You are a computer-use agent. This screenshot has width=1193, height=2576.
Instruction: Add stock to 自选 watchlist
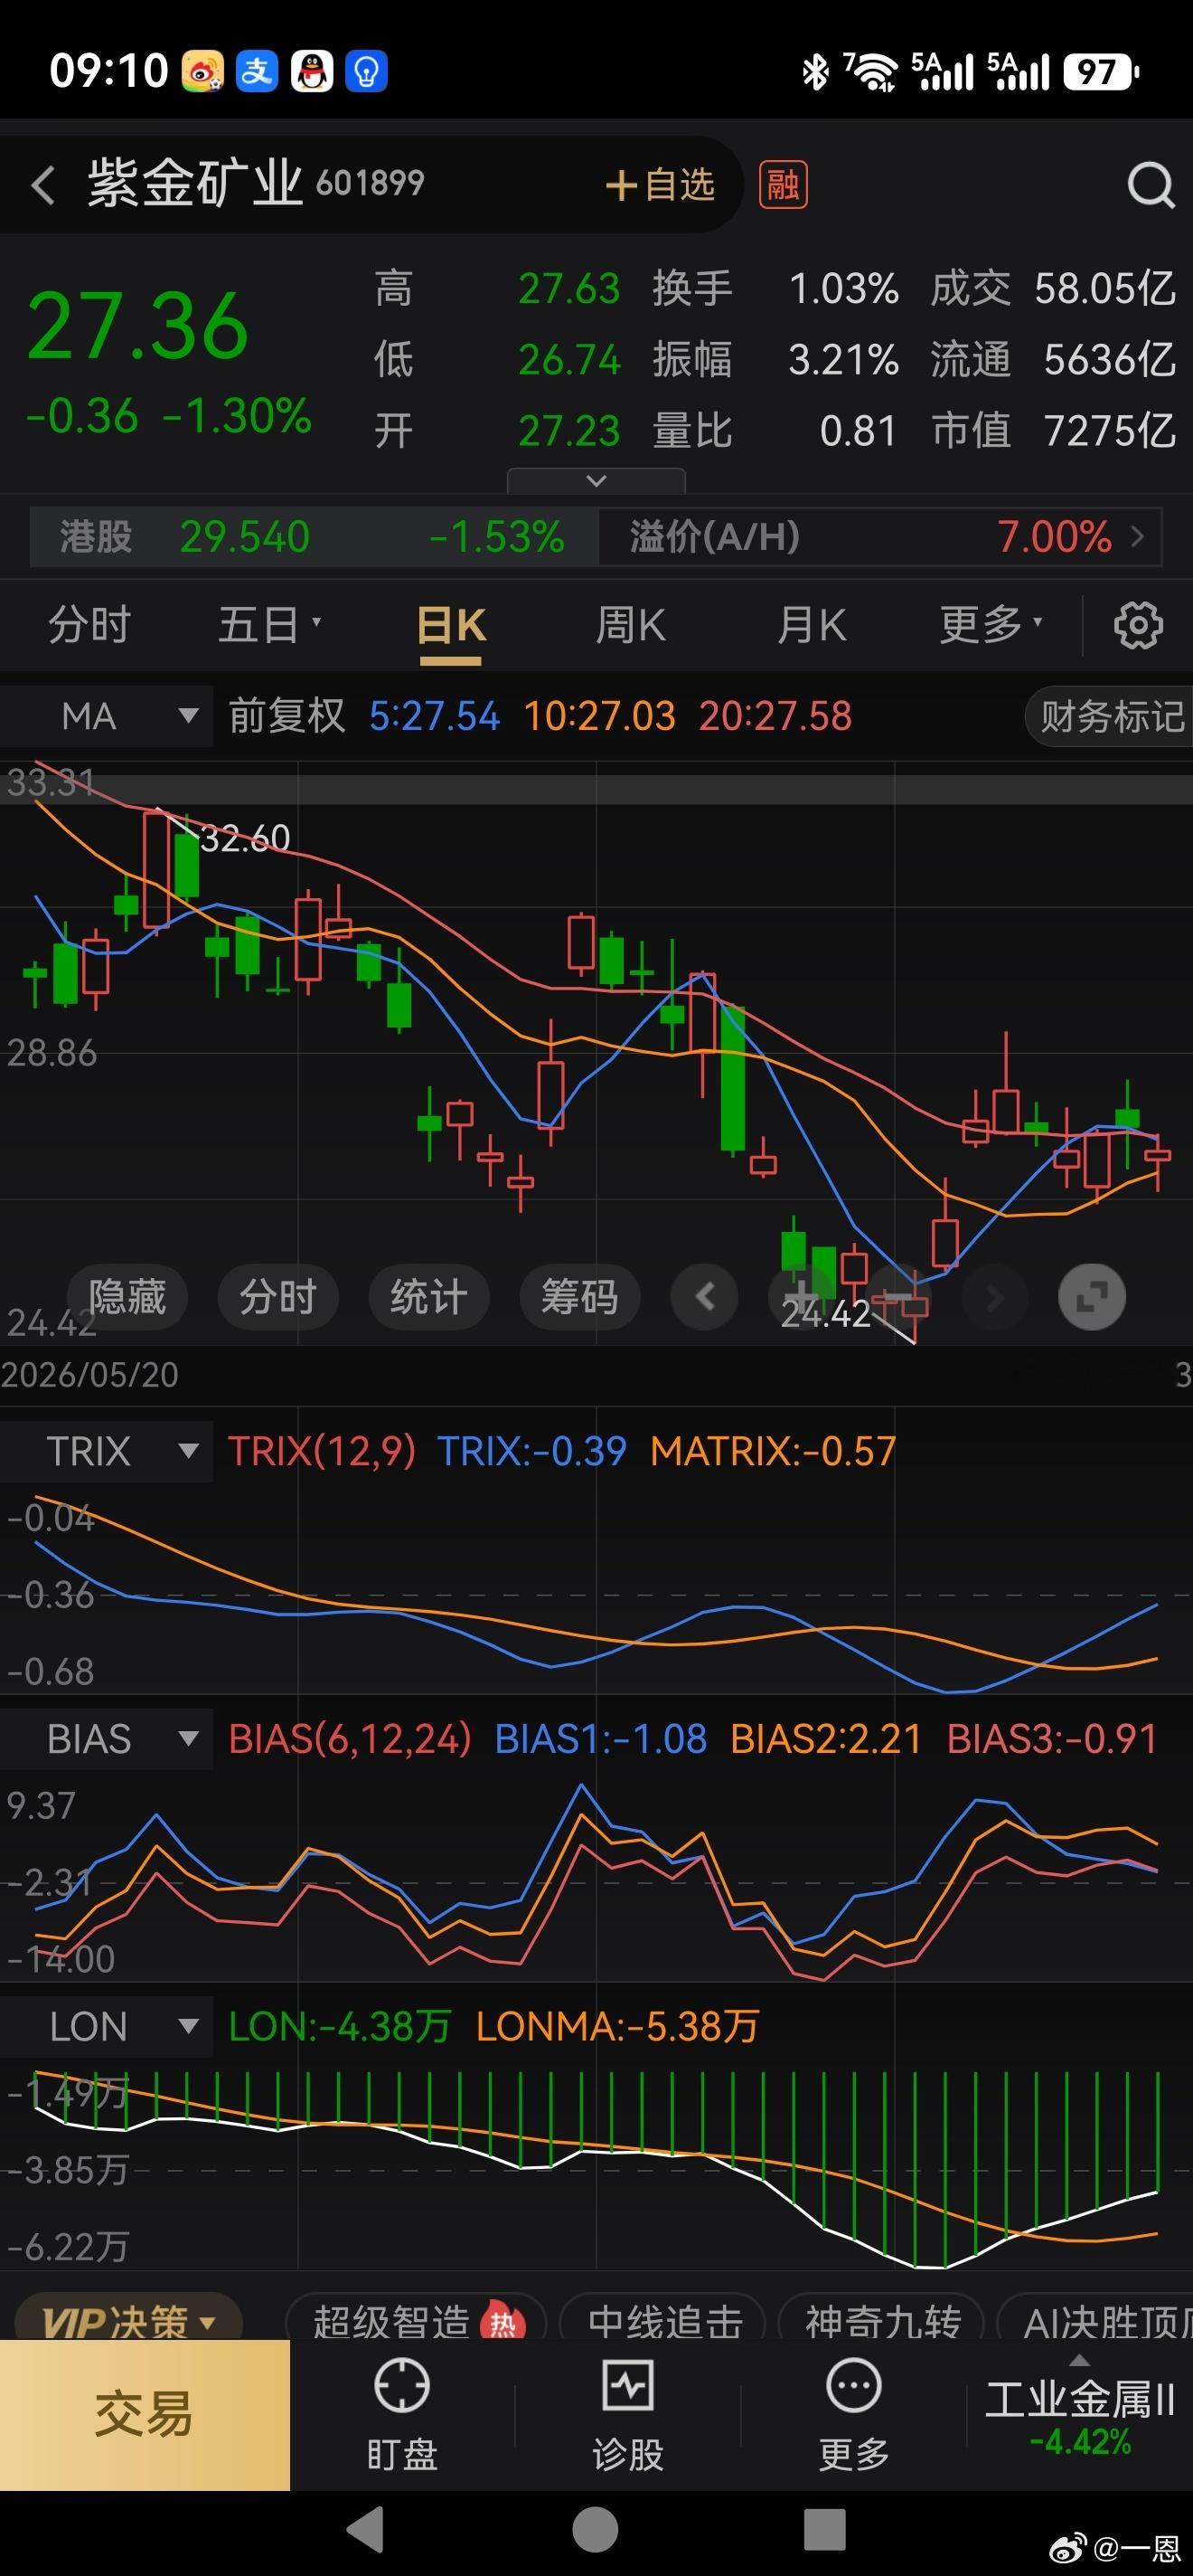[x=661, y=185]
